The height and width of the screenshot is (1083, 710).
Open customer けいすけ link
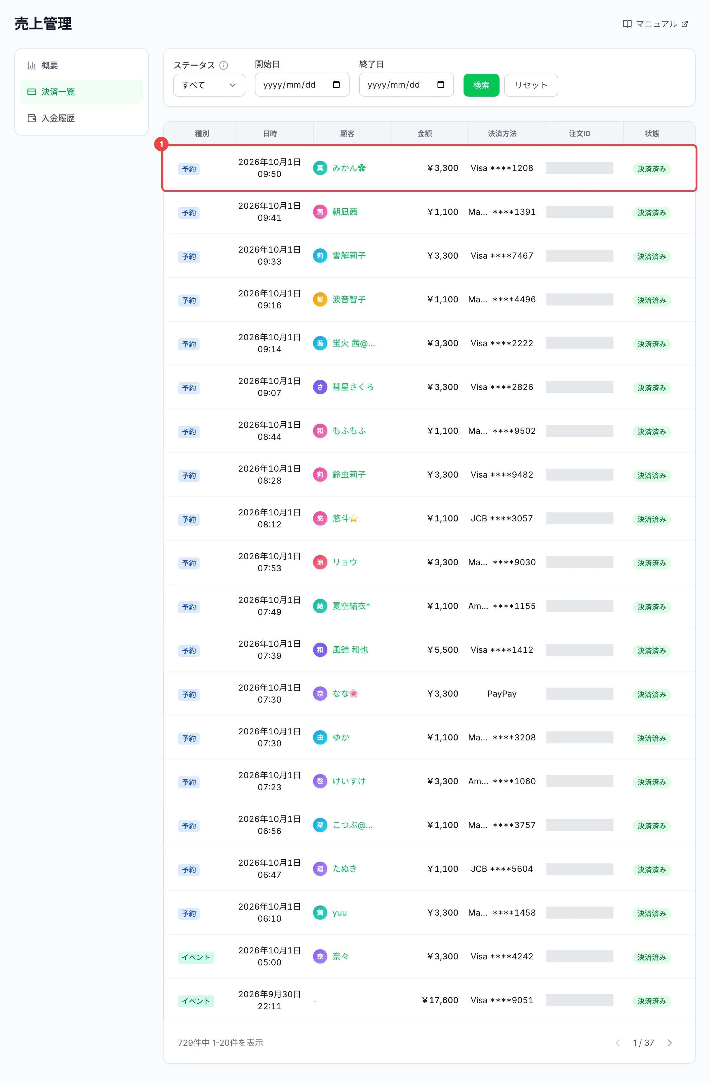pos(349,781)
